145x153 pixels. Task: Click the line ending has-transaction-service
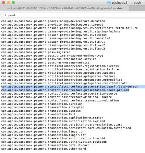pyautogui.click(x=49, y=59)
